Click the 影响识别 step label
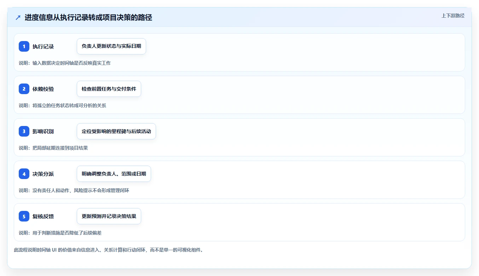 pos(43,131)
